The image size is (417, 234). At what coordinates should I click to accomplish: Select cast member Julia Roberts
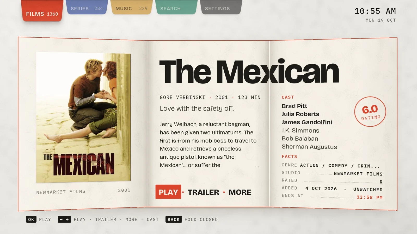click(x=300, y=114)
